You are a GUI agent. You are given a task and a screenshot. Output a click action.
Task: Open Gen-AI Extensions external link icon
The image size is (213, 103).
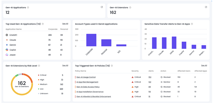pyautogui.click(x=206, y=7)
